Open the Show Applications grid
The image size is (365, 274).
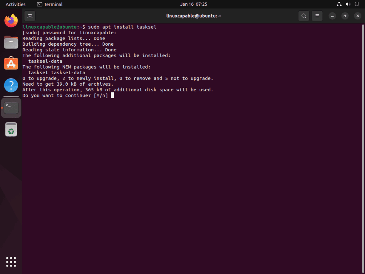point(11,262)
